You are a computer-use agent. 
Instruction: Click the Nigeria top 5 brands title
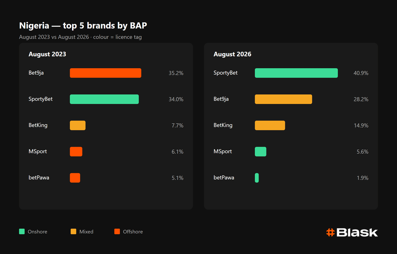83,26
